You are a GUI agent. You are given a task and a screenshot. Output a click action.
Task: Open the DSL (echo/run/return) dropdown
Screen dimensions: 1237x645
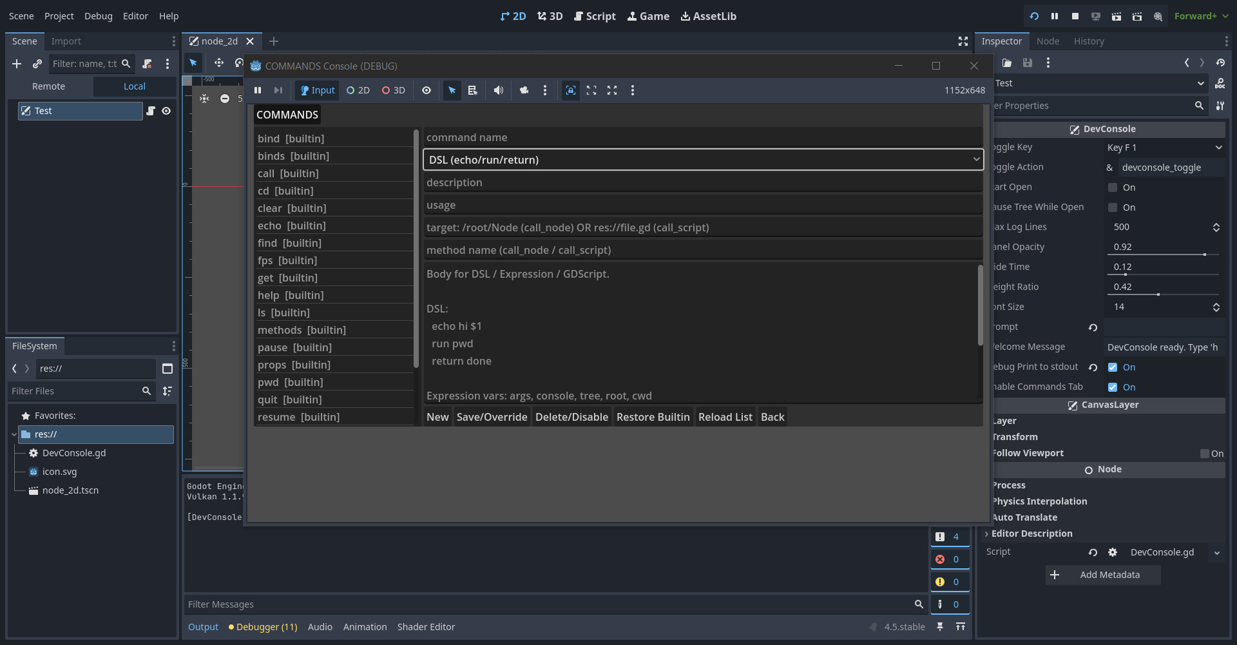703,160
